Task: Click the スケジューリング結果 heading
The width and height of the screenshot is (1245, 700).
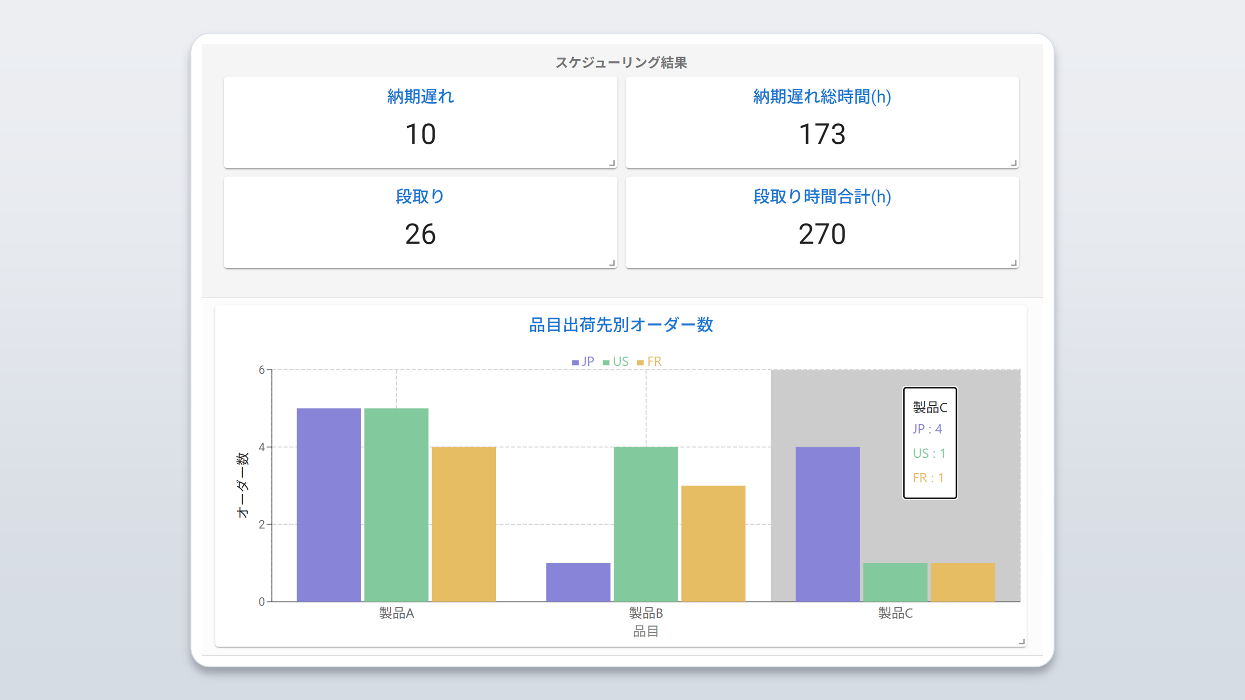Action: pos(621,63)
